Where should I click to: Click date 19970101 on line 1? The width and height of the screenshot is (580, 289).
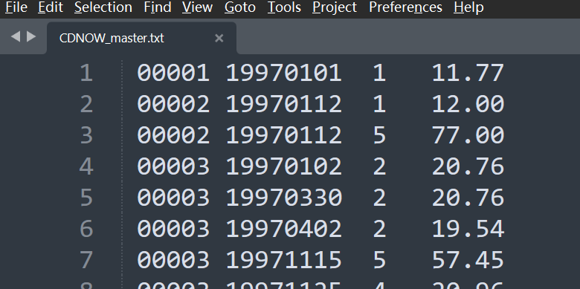click(x=284, y=73)
